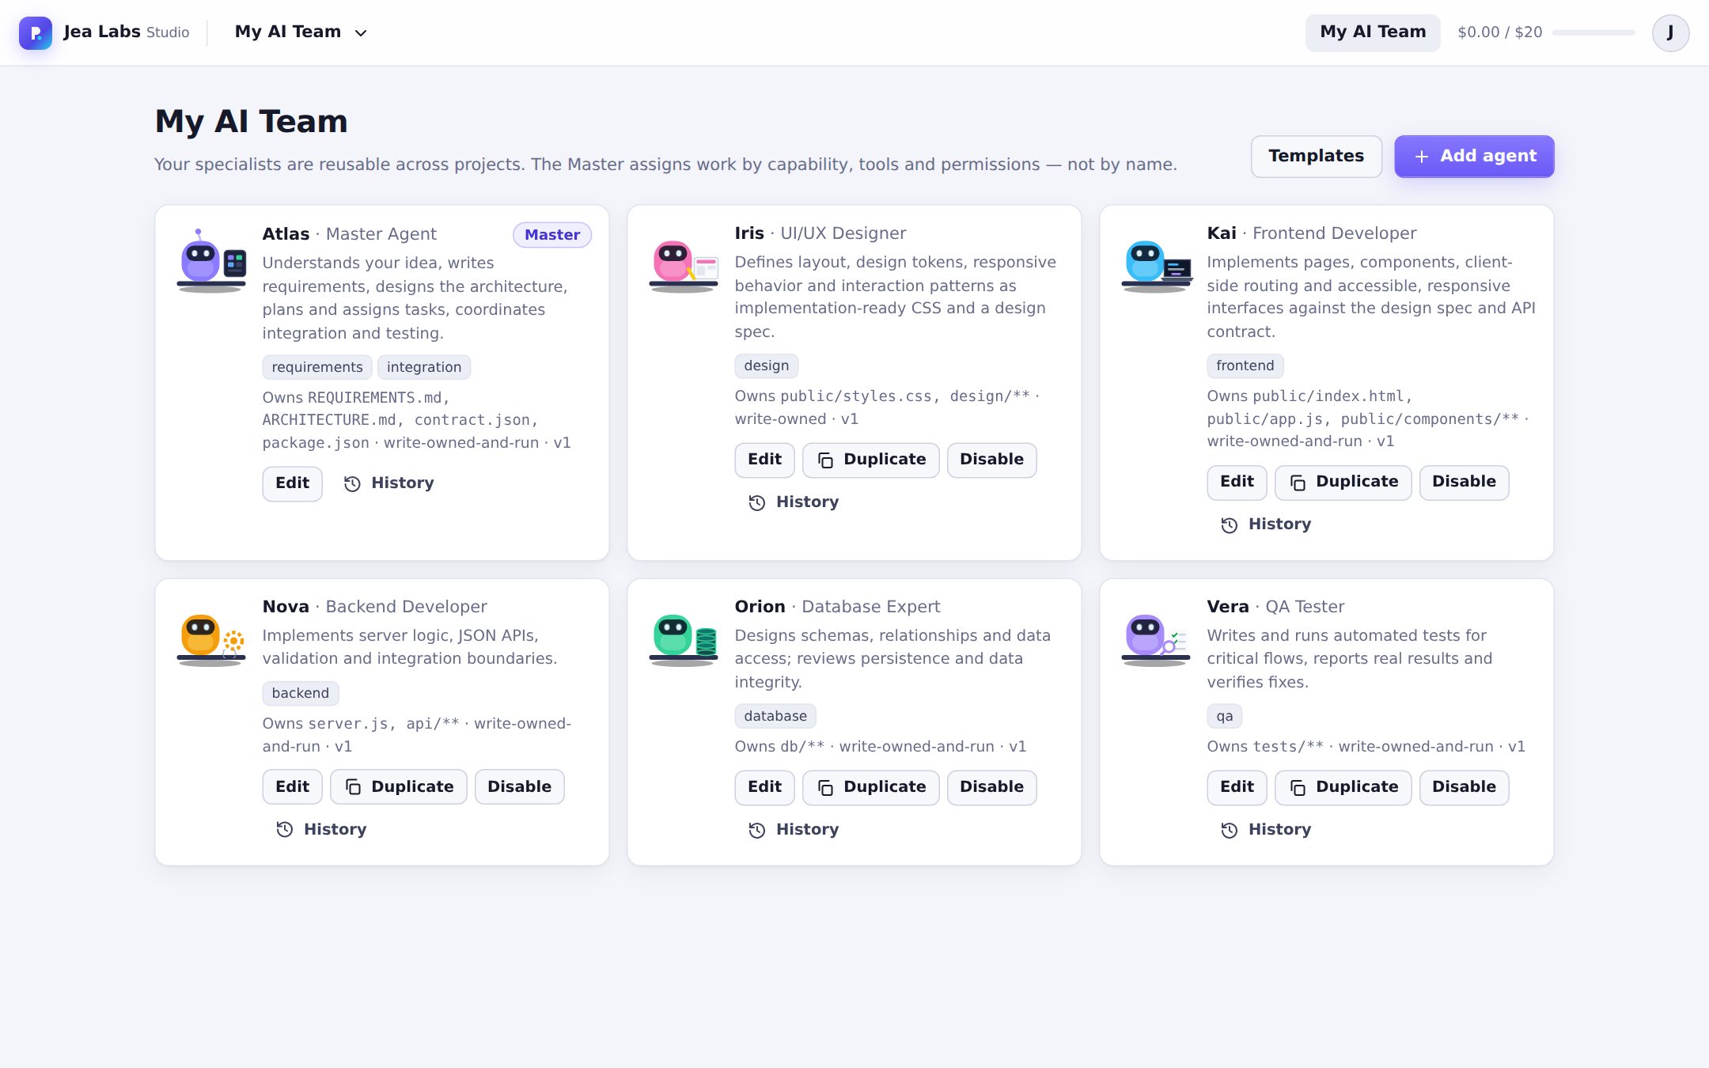Duplicate the Vera agent
This screenshot has height=1068, width=1709.
point(1343,787)
